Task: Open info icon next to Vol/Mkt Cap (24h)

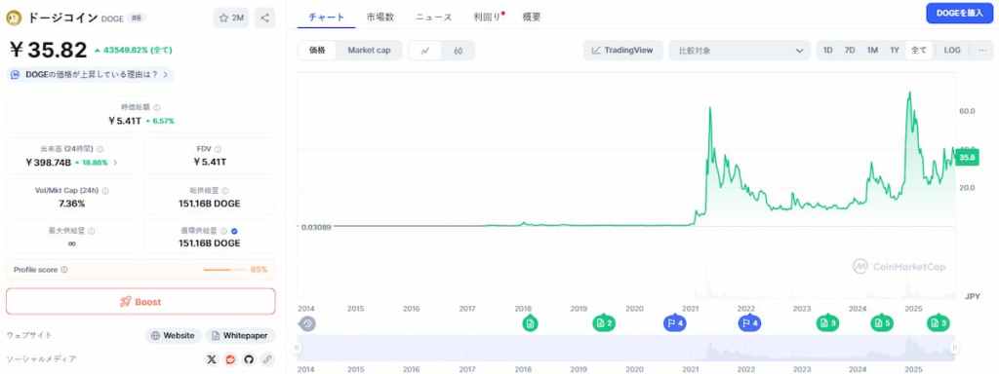Action: pos(105,190)
